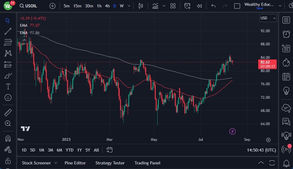Set the date range to YTD
The width and height of the screenshot is (293, 169).
(x=70, y=150)
